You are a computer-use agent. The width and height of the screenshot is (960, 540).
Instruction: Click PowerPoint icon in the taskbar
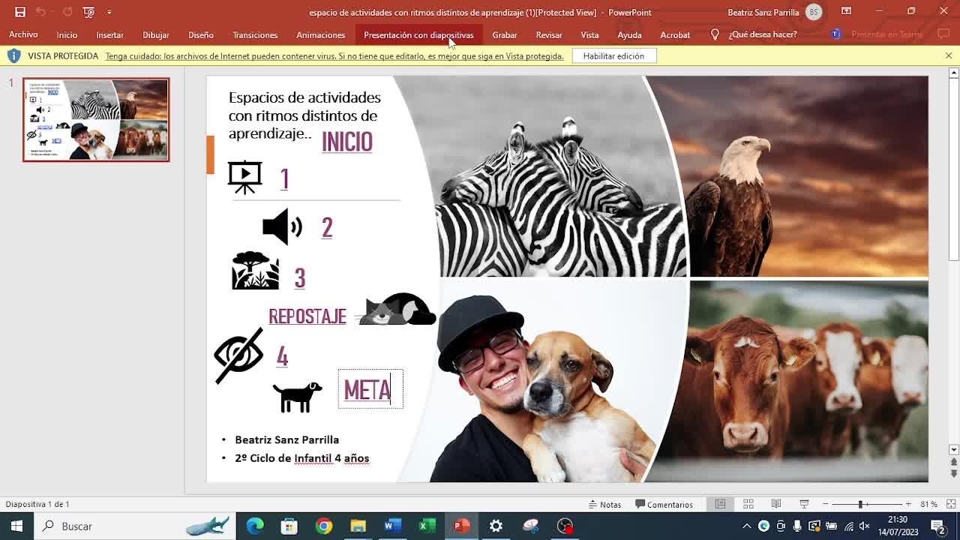(461, 526)
